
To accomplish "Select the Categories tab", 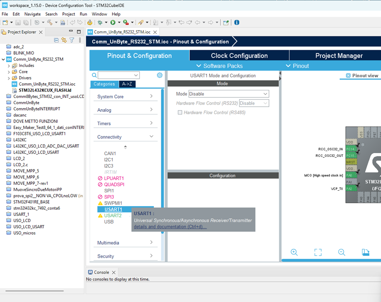I will coord(104,84).
